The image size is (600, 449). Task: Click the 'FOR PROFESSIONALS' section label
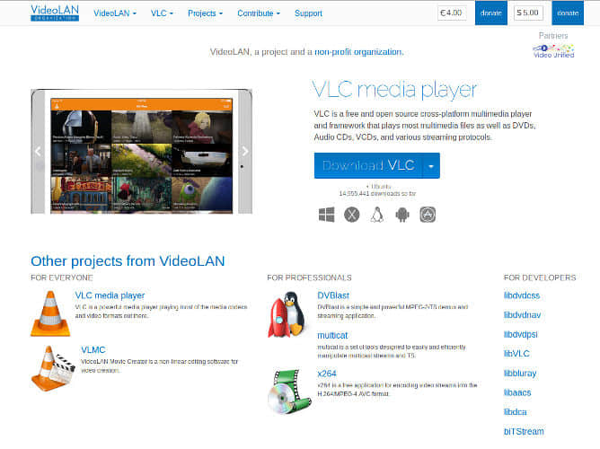[309, 277]
